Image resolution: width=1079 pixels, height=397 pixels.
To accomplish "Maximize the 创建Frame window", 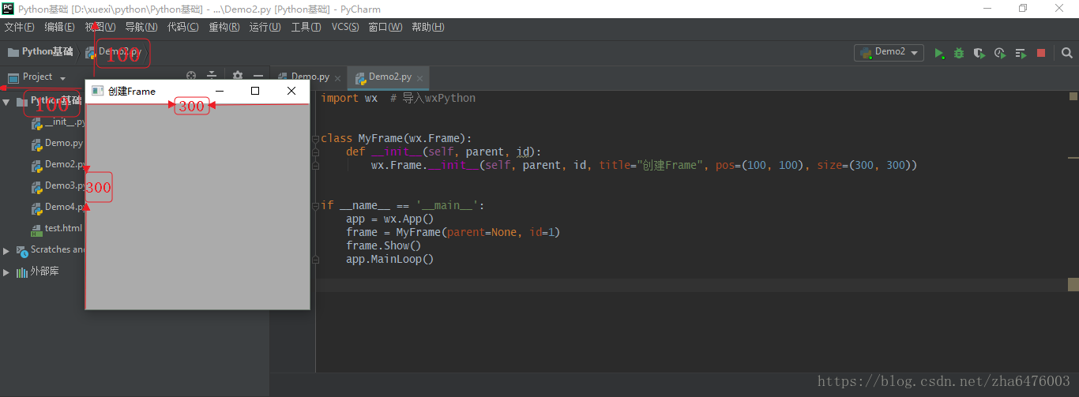I will [255, 91].
